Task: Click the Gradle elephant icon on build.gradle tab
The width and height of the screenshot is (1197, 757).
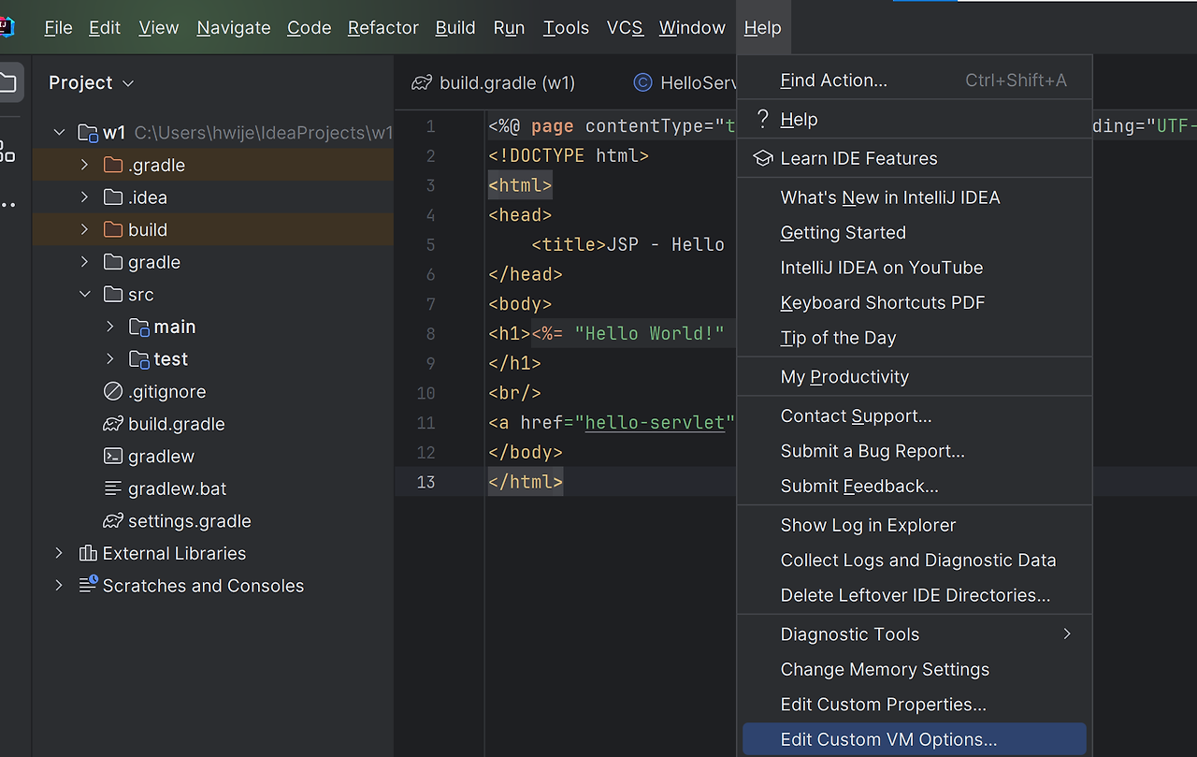Action: click(422, 82)
